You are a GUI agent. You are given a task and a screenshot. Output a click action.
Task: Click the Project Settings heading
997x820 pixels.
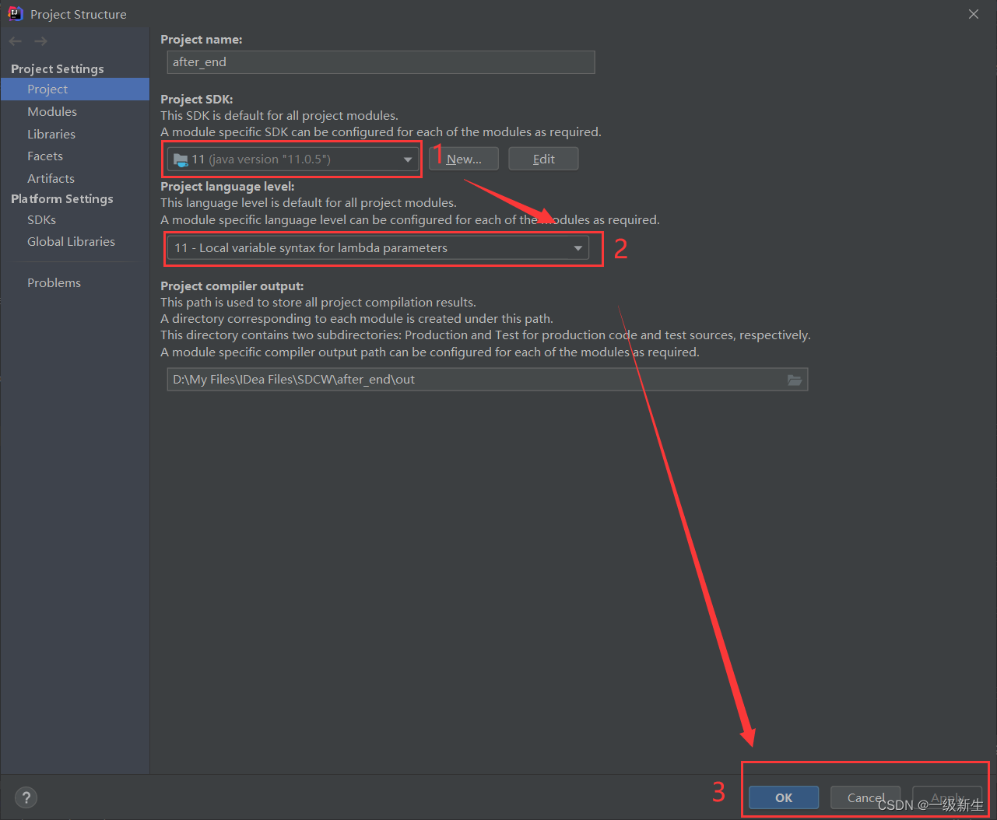point(58,68)
